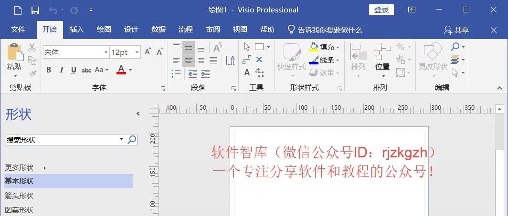Open the 文件 tab
This screenshot has height=216, width=508.
pyautogui.click(x=18, y=30)
